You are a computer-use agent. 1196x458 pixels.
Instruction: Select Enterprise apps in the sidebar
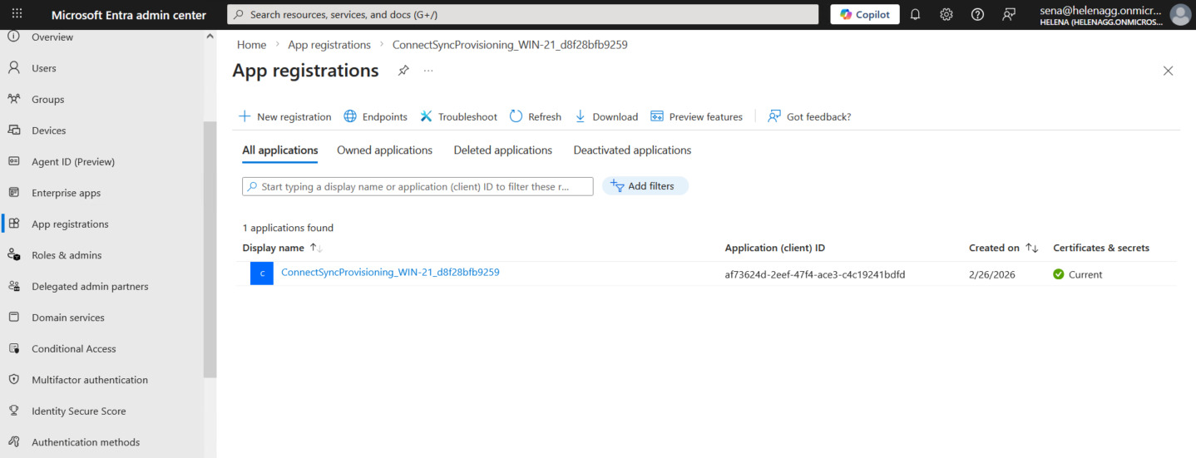coord(66,193)
